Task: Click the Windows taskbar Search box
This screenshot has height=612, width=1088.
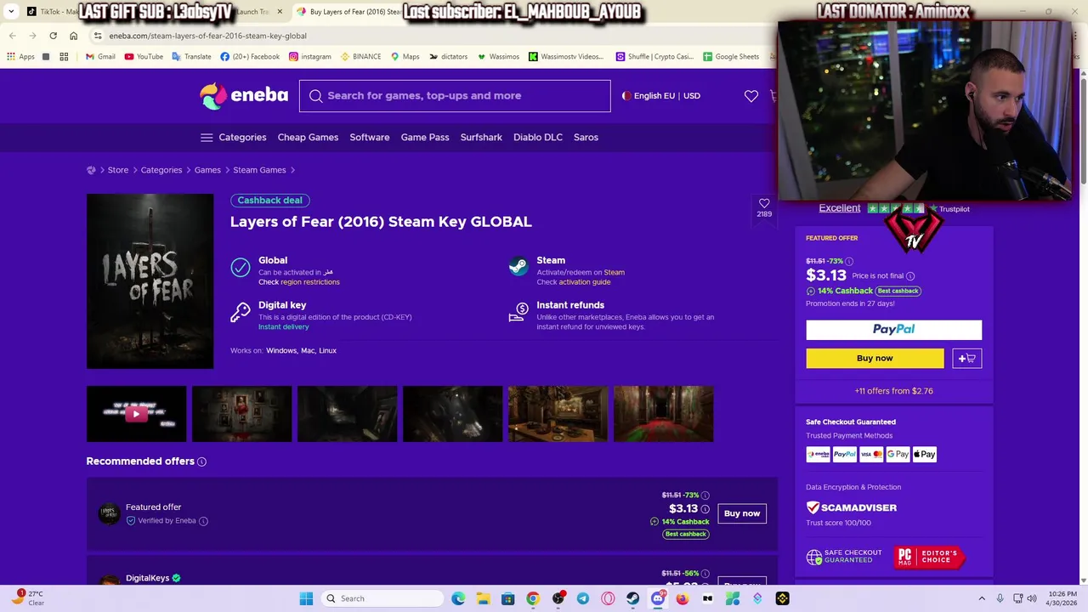Action: pos(382,598)
